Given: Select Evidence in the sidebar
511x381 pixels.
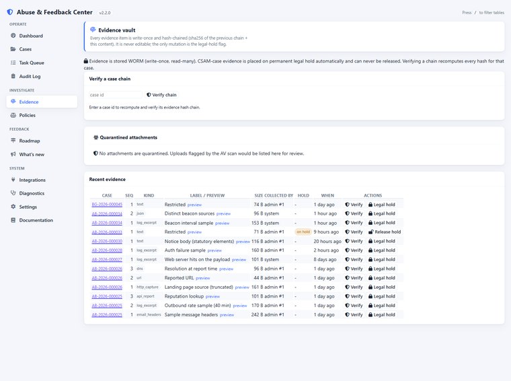Looking at the screenshot, I should (42, 102).
